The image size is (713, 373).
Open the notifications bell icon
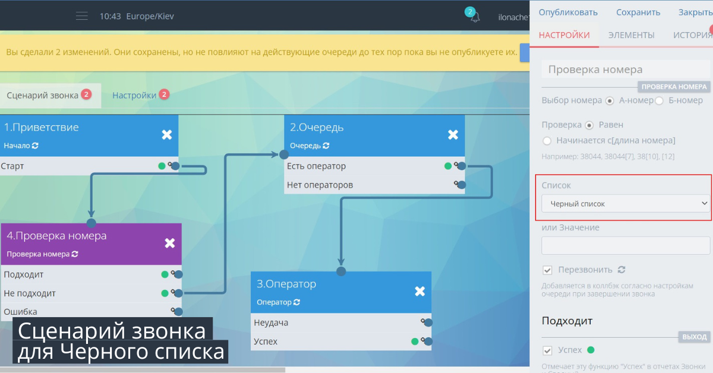(474, 17)
